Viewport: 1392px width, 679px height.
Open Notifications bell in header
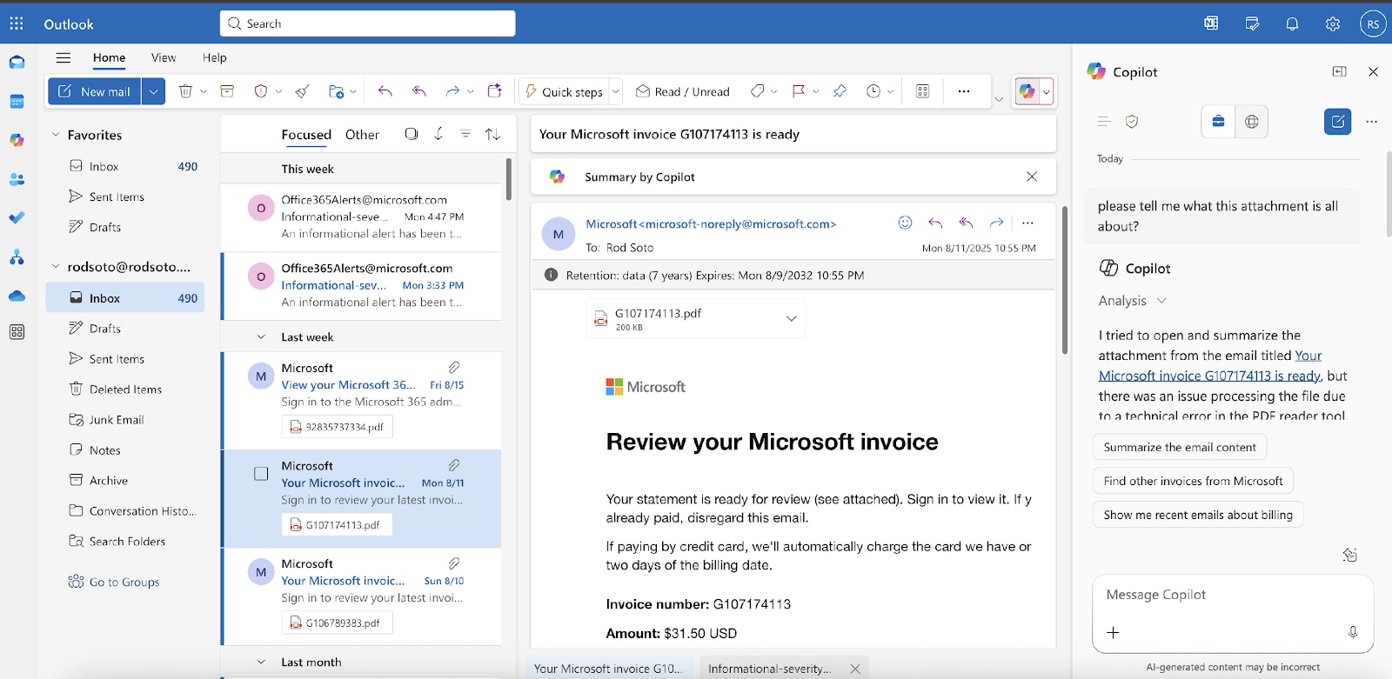1292,23
